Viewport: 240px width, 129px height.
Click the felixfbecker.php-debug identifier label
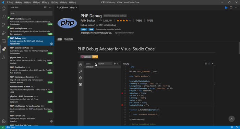click(115, 16)
